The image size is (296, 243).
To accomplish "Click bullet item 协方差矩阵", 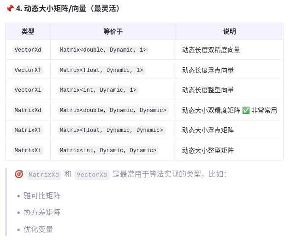I will pos(42,212).
